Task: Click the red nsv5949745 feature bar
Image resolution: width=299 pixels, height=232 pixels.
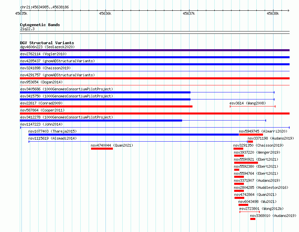Action: click(251, 135)
